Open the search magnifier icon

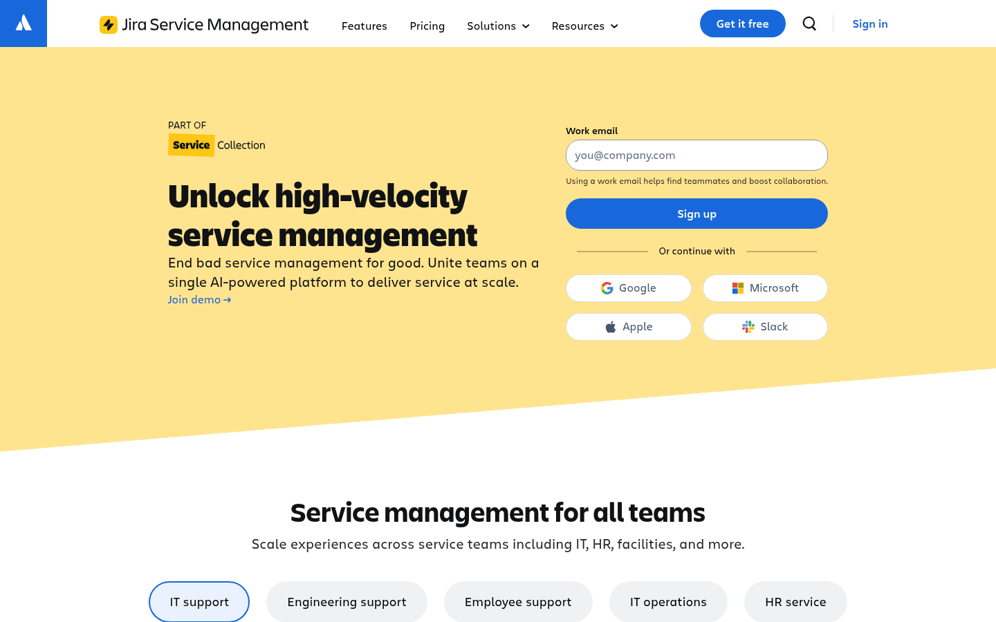click(809, 23)
